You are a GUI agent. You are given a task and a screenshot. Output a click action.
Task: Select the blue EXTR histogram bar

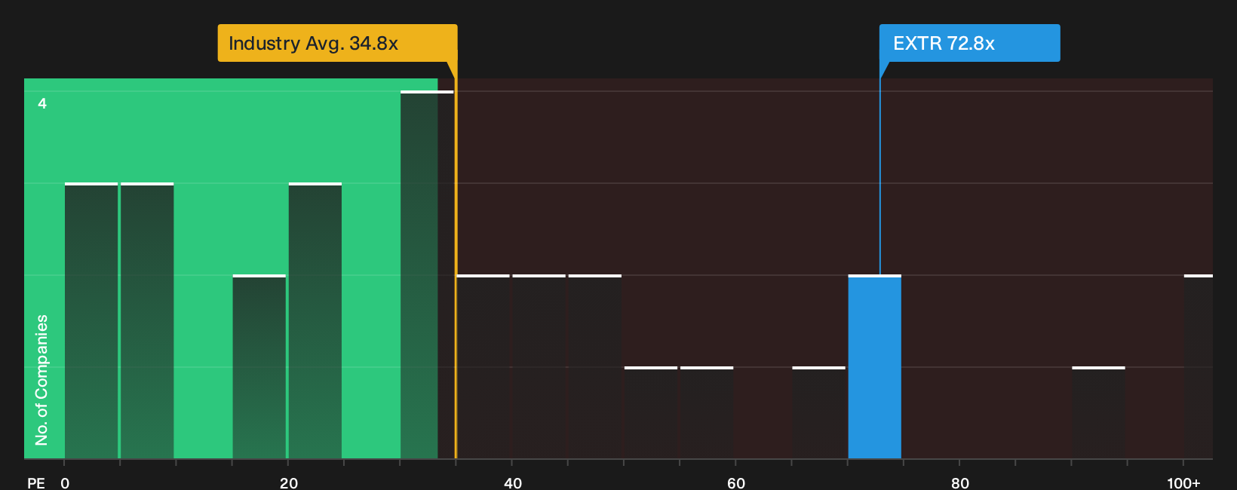tap(875, 366)
